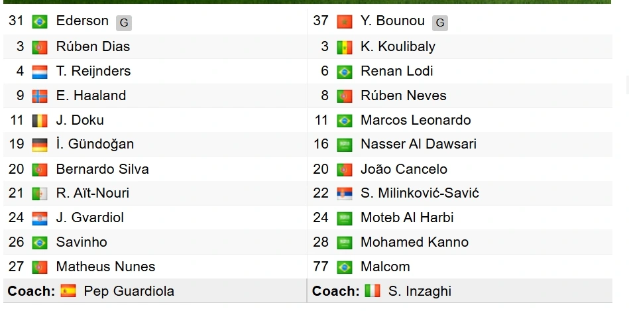Image resolution: width=629 pixels, height=311 pixels.
Task: Click the Norway flag next to E. Haaland
Action: click(x=40, y=96)
